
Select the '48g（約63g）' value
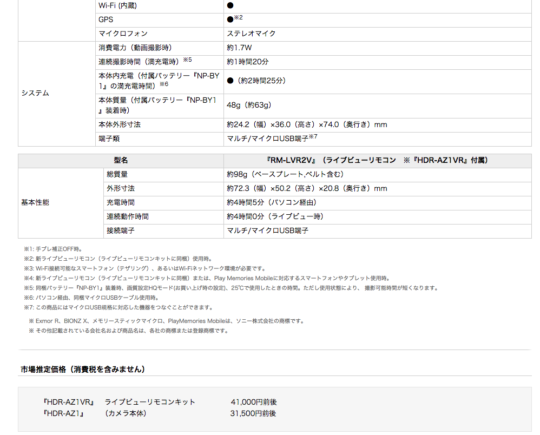point(249,106)
